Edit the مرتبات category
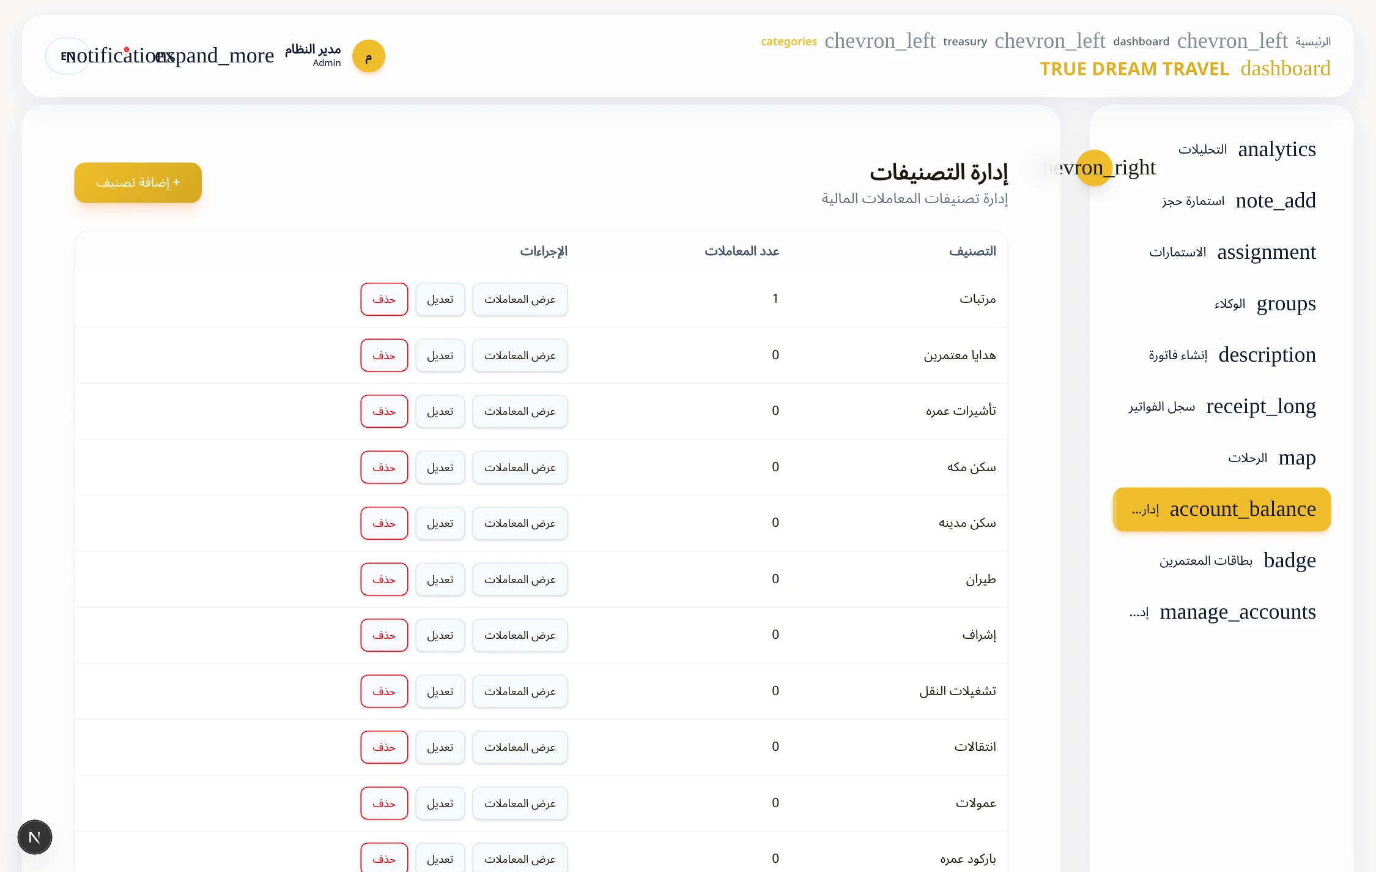Screen dimensions: 1376x872 pos(440,299)
